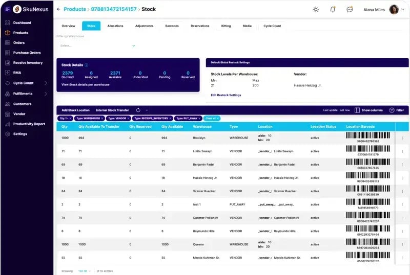Screen dimensions: 410x275
Task: Open row actions menu for Benjamin Fadel
Action: tap(402, 165)
